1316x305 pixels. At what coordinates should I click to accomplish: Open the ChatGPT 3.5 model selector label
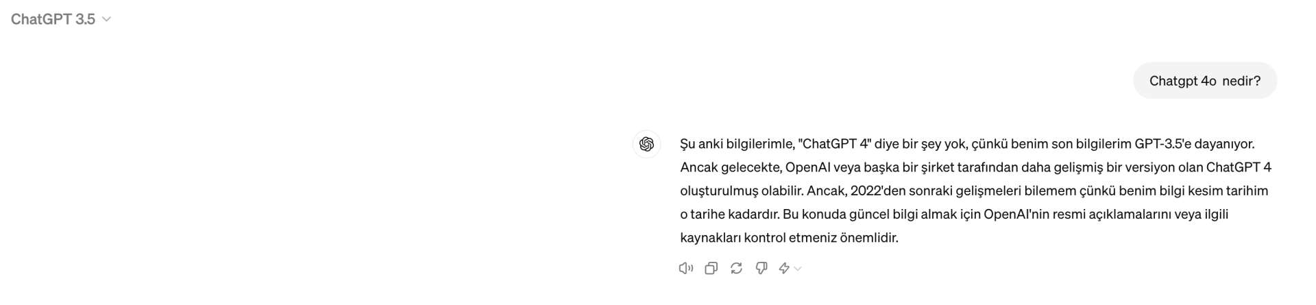[x=53, y=19]
